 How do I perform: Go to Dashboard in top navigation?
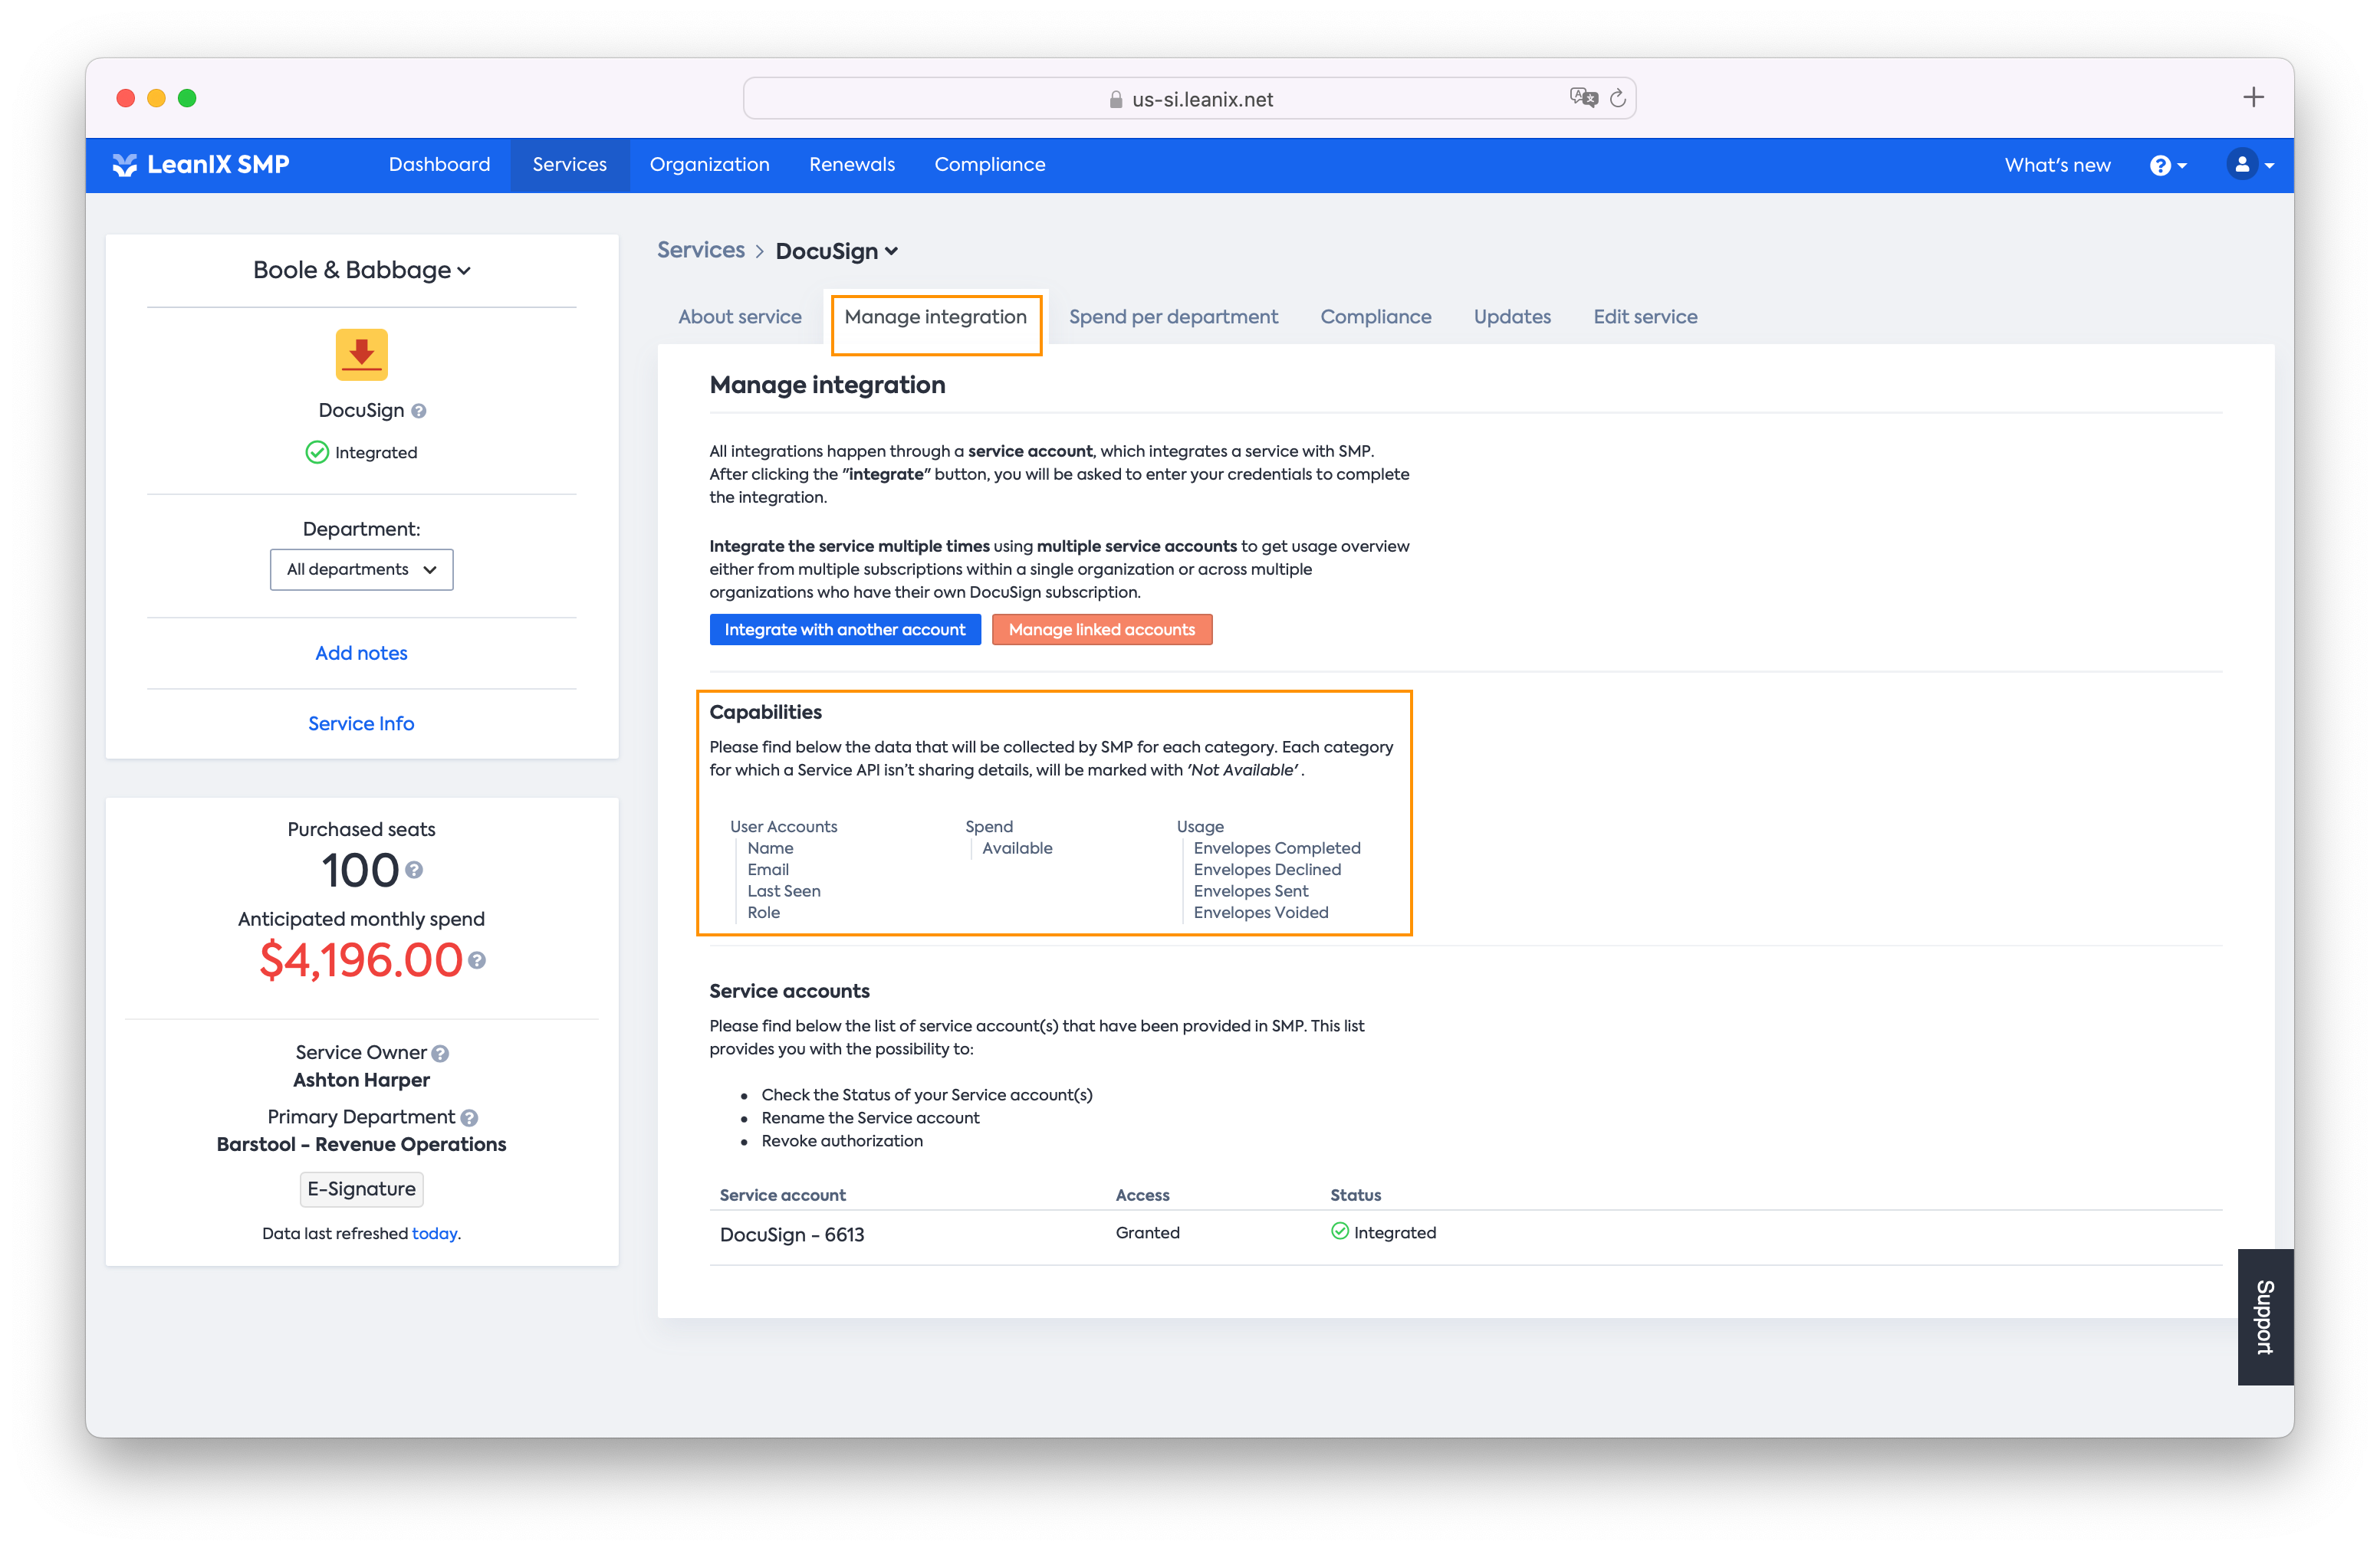pos(439,165)
